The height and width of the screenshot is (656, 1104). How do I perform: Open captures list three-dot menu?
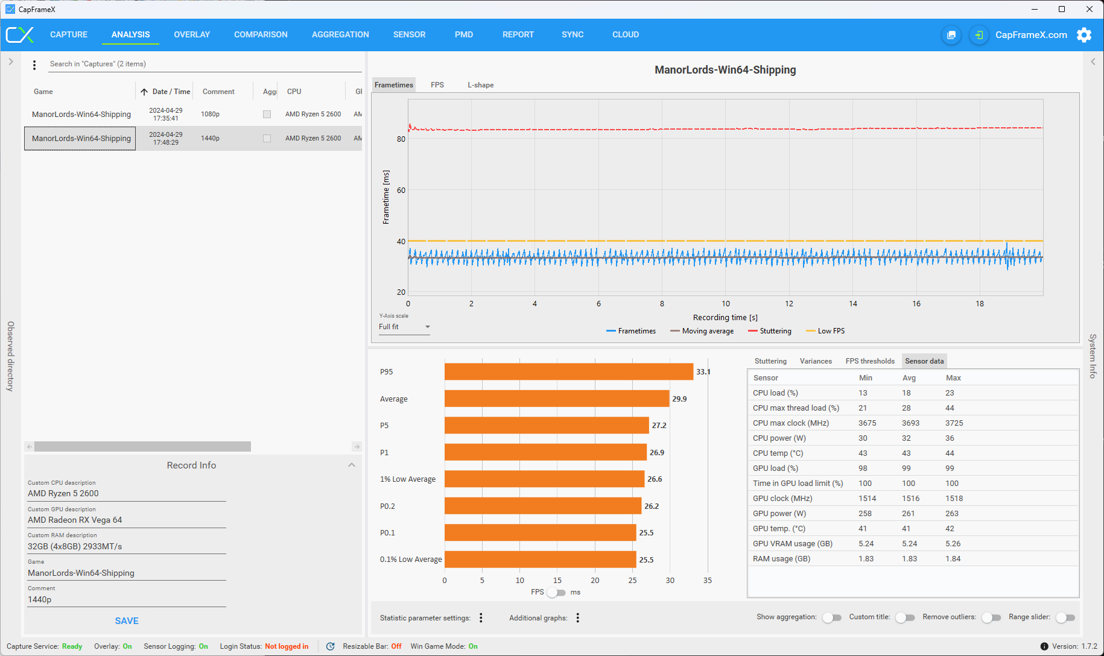coord(34,65)
